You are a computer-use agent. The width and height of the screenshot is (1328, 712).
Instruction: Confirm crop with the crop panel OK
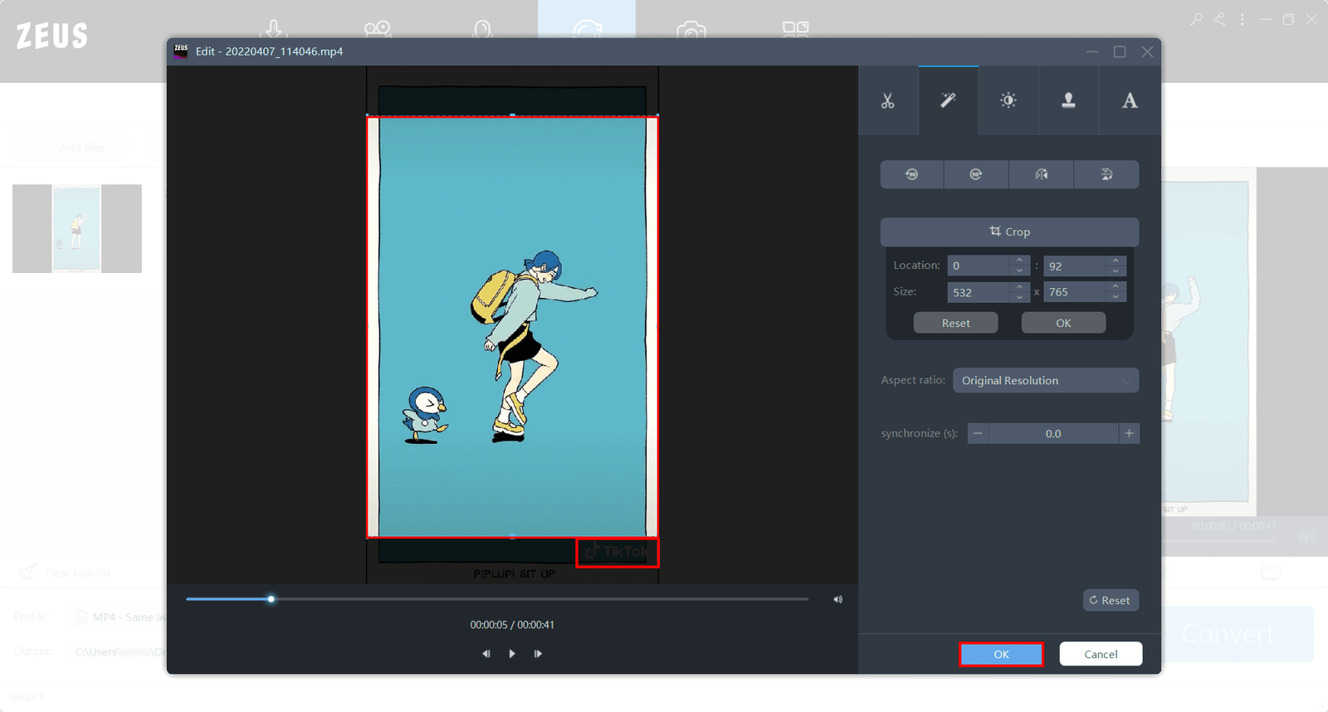[x=1063, y=323]
